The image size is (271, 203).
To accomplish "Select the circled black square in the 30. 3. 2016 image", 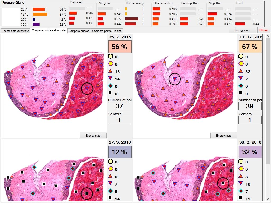I will click(x=223, y=183).
